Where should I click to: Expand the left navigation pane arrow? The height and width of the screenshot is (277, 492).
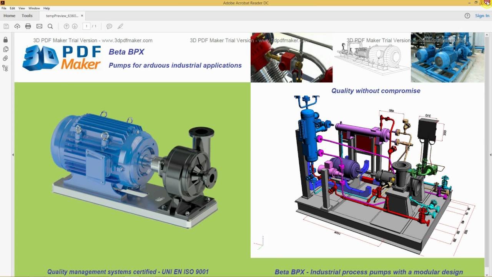pyautogui.click(x=13, y=155)
